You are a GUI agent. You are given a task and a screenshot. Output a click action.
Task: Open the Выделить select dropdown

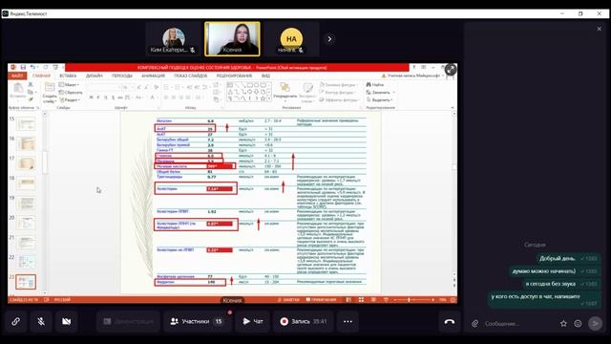[379, 100]
